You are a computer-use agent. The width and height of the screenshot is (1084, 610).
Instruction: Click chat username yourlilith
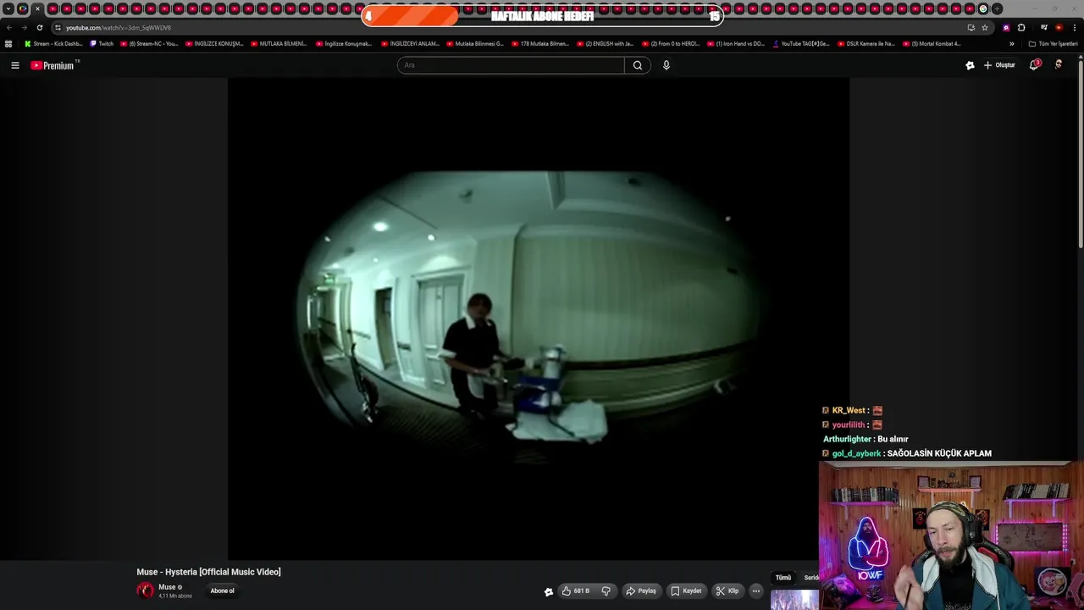[849, 424]
